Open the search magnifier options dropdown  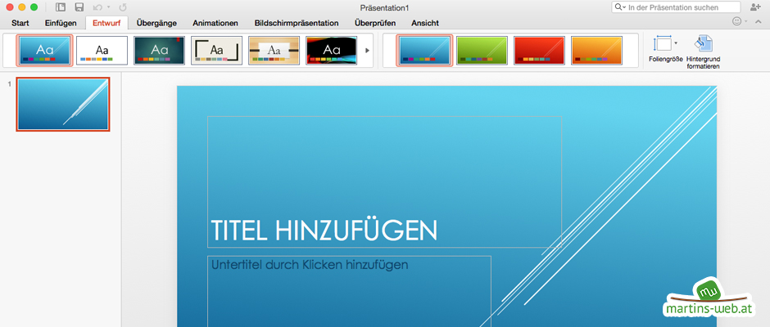[620, 7]
